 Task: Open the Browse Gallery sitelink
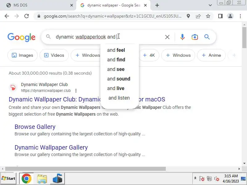35,127
